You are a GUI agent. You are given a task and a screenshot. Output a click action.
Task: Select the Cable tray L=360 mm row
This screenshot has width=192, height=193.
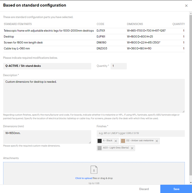tap(94, 49)
